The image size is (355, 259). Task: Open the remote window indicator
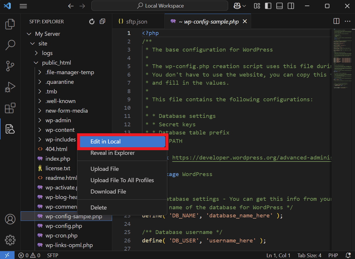tap(7, 255)
